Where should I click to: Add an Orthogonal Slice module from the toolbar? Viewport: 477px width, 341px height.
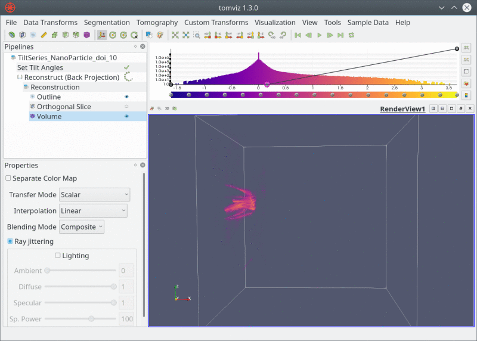pos(22,35)
